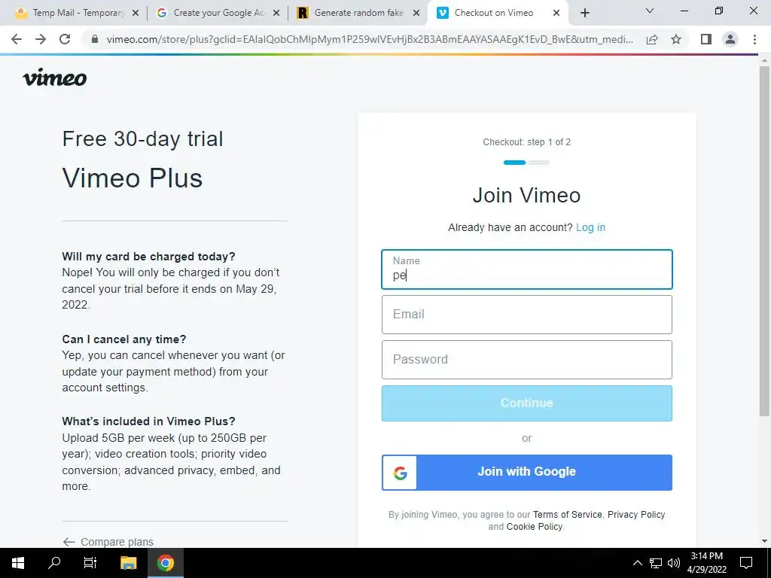Click the Email input field

526,315
